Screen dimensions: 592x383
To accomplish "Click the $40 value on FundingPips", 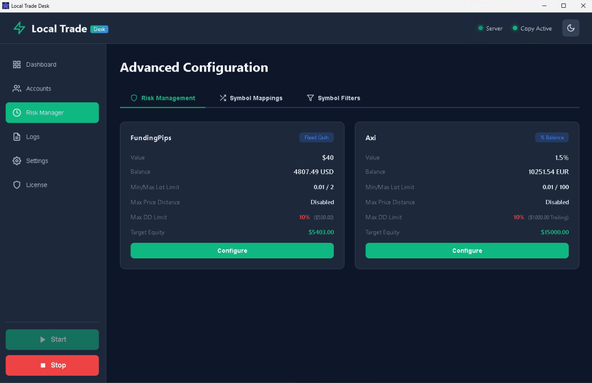I will 328,157.
